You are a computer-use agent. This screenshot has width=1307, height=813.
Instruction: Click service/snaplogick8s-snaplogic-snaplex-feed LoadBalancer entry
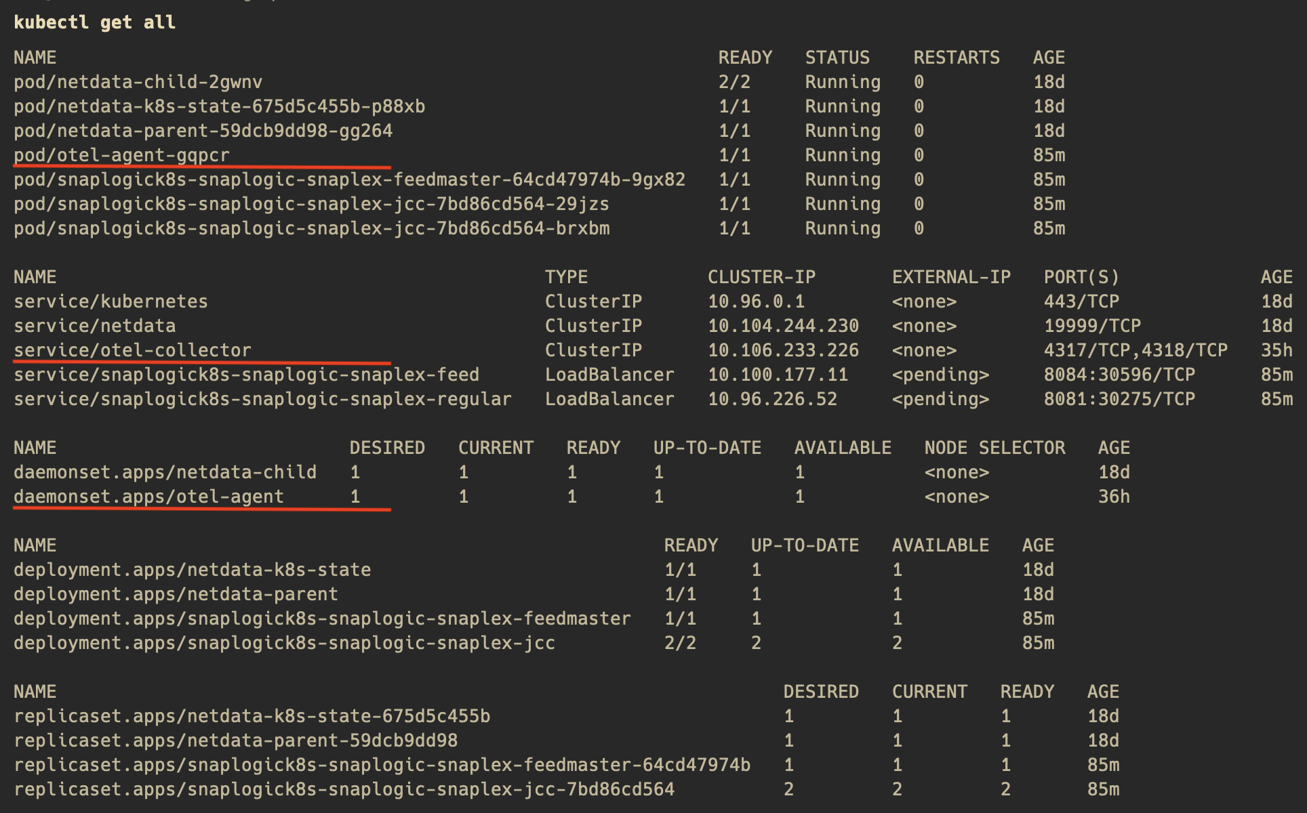247,374
